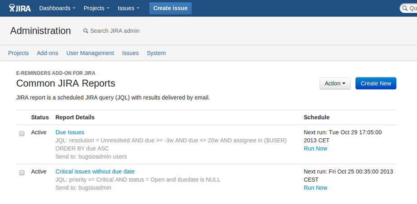The height and width of the screenshot is (204, 417).
Task: Click the quick search box in header
Action: [x=408, y=8]
